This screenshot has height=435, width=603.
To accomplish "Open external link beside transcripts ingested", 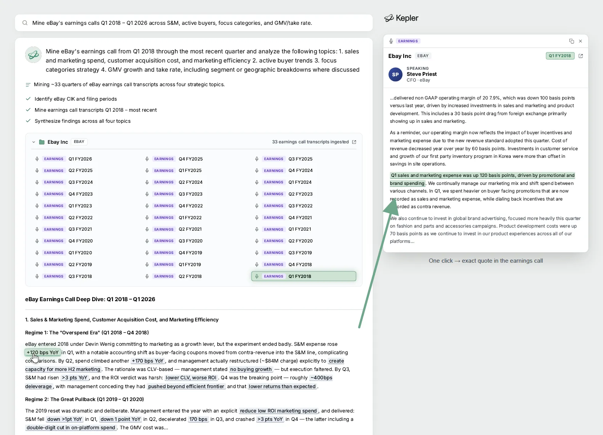I will (354, 142).
